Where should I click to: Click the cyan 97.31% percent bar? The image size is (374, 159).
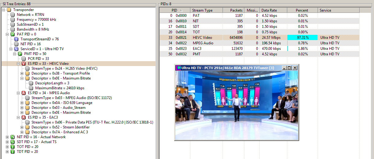point(302,38)
